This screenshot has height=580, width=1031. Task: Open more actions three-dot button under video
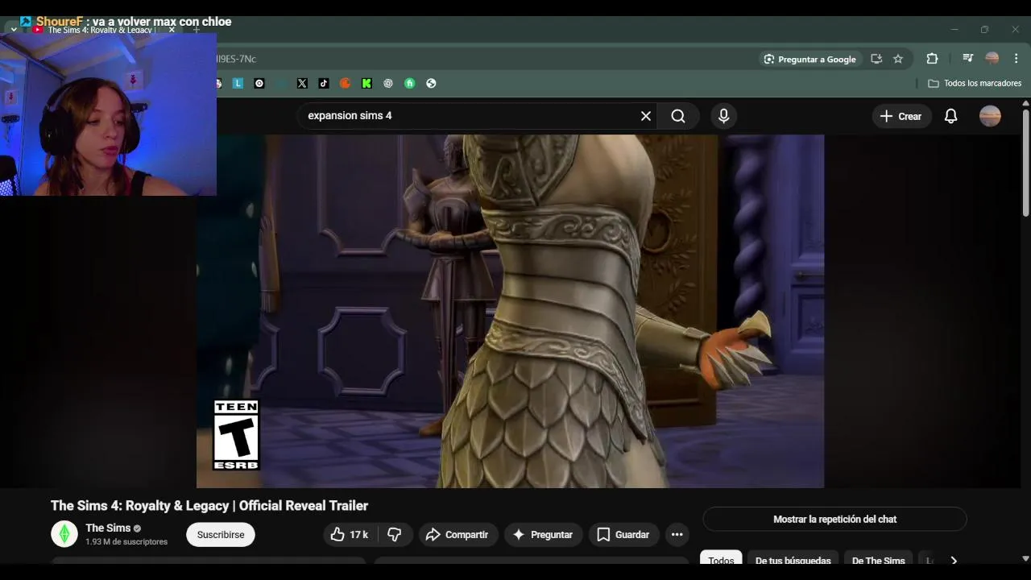[x=677, y=535]
